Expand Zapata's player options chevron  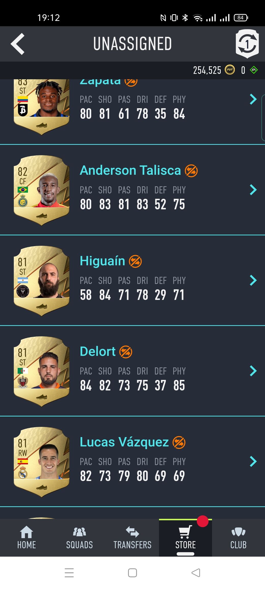coord(253,99)
